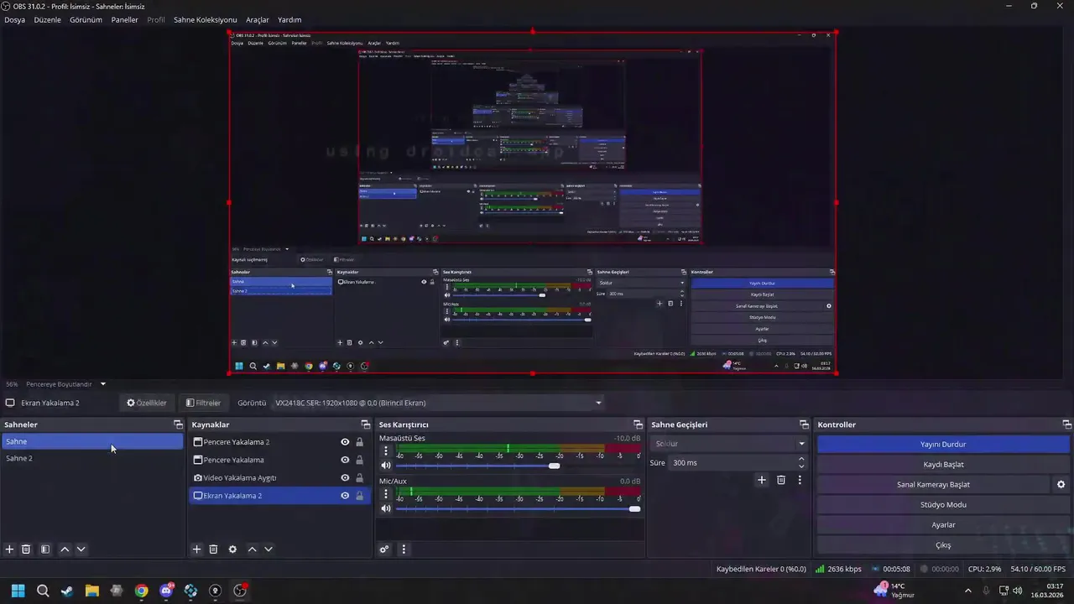The height and width of the screenshot is (604, 1074).
Task: Move selected scene down arrow
Action: (x=81, y=549)
